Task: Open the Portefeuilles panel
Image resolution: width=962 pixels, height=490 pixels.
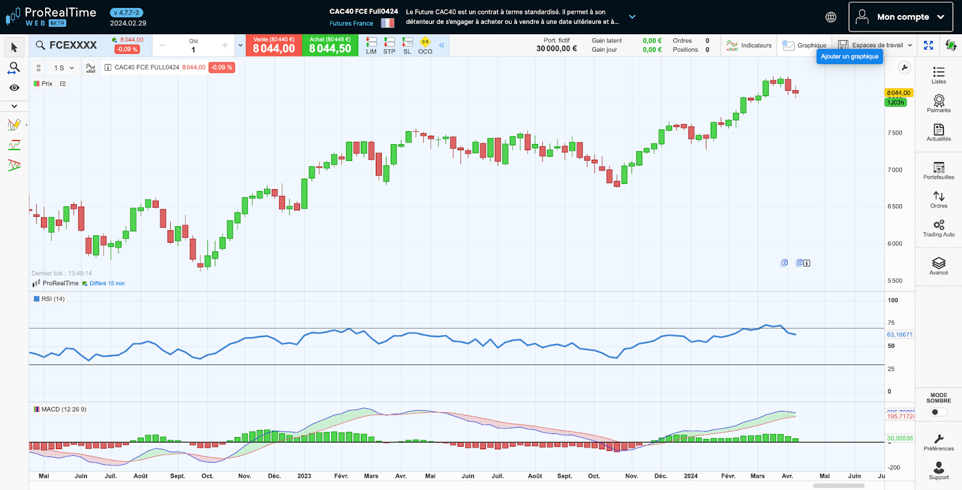Action: point(939,171)
